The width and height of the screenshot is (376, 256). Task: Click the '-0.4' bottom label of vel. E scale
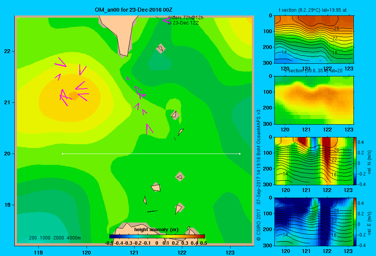pos(361,245)
